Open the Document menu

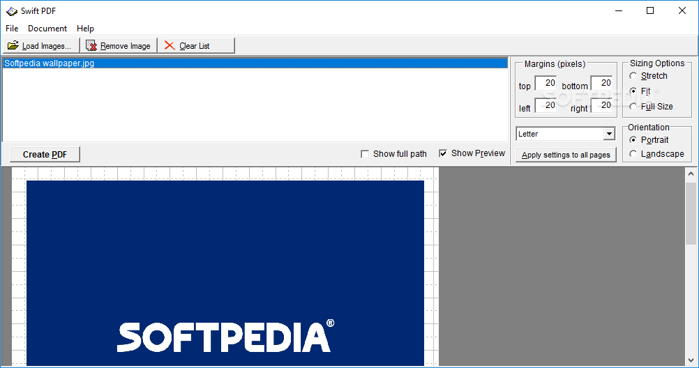coord(47,29)
